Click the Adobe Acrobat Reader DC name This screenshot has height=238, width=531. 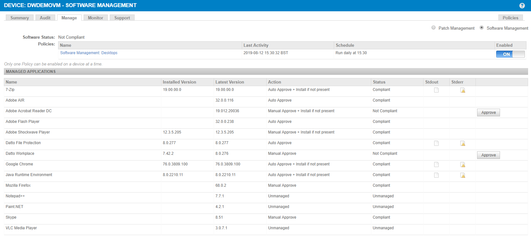(28, 111)
